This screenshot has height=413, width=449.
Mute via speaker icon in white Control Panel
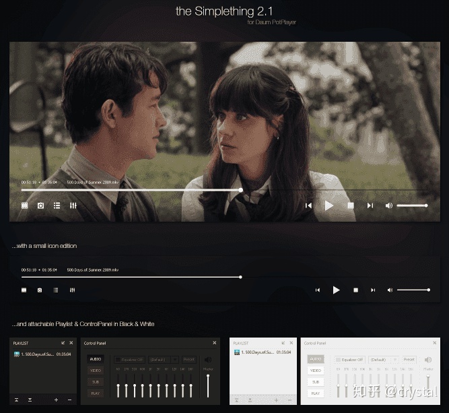(428, 360)
